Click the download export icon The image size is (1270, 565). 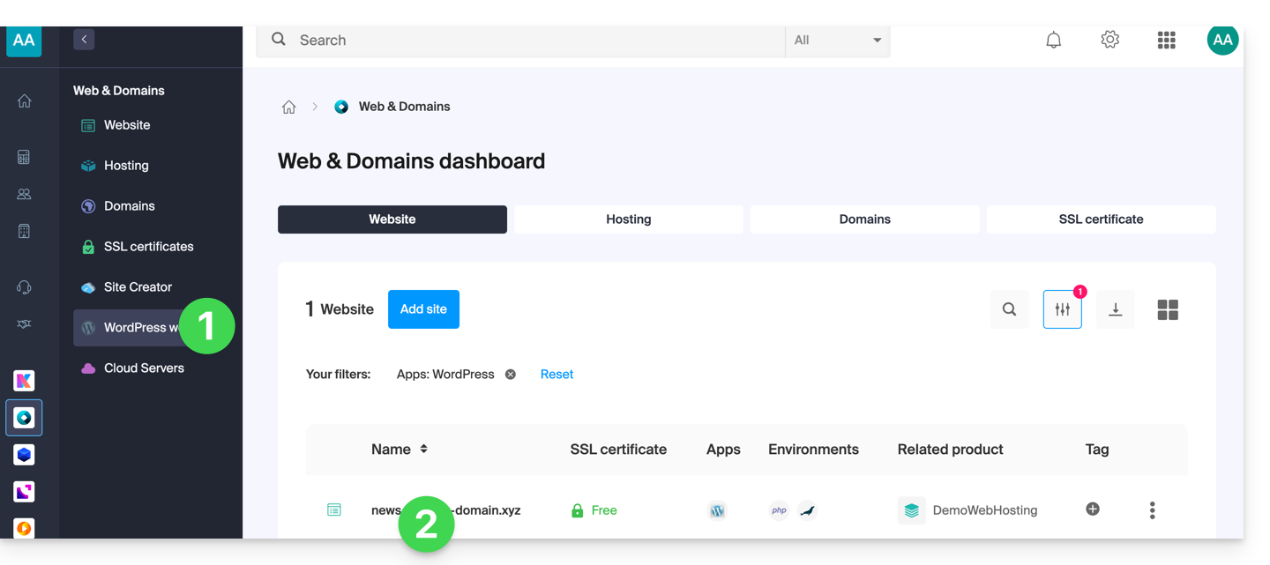pos(1115,309)
